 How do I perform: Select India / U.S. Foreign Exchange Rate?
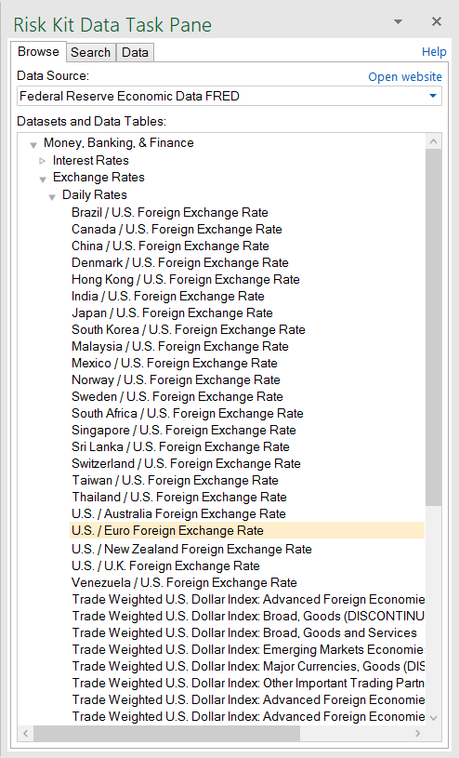(167, 296)
